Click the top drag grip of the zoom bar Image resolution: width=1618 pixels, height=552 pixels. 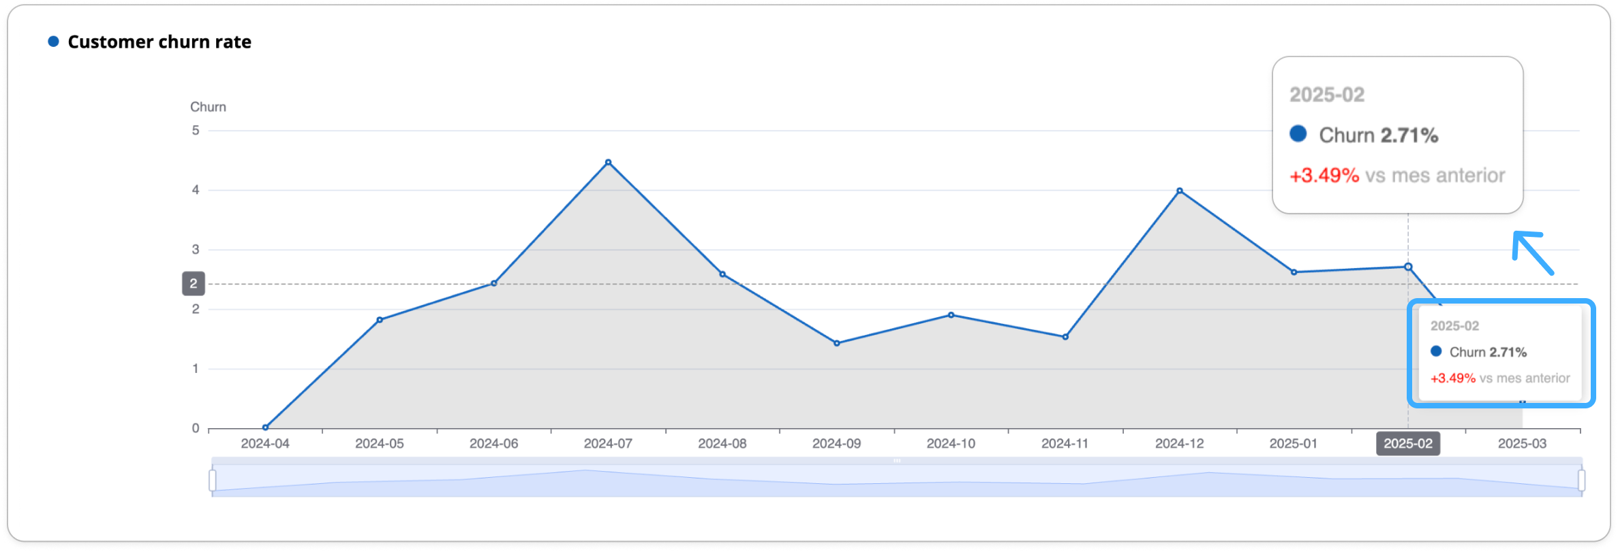(897, 461)
